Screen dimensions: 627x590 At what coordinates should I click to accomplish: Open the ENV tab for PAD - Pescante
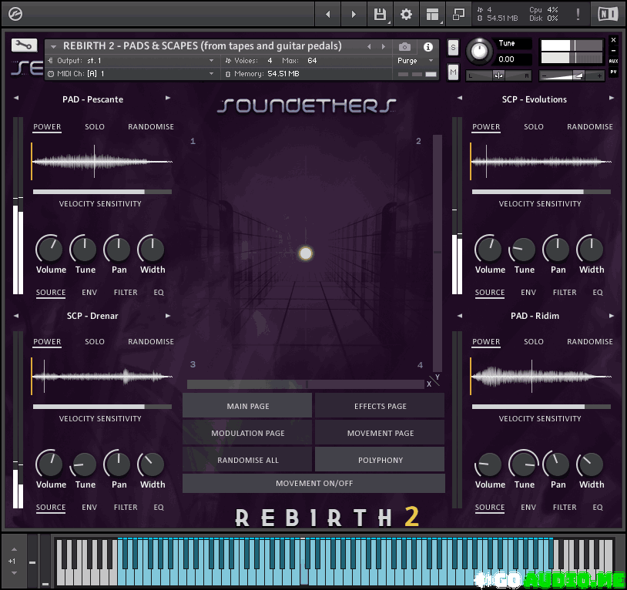[89, 293]
